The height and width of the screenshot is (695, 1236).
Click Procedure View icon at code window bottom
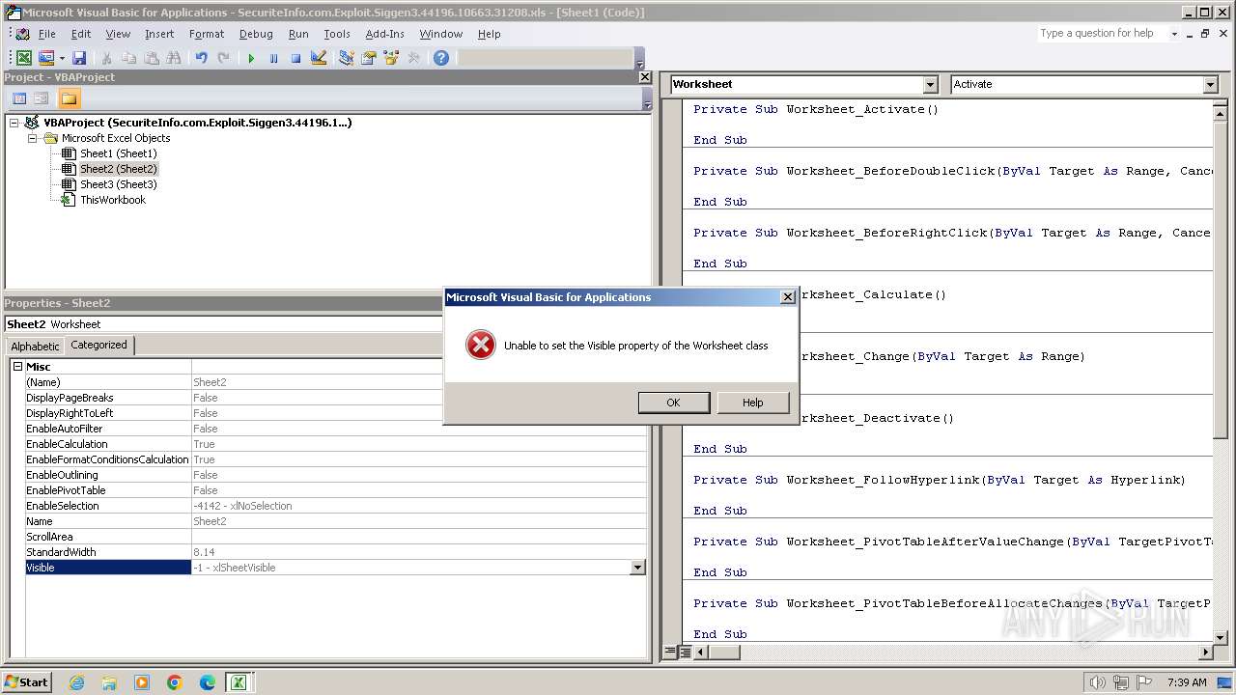[x=670, y=652]
